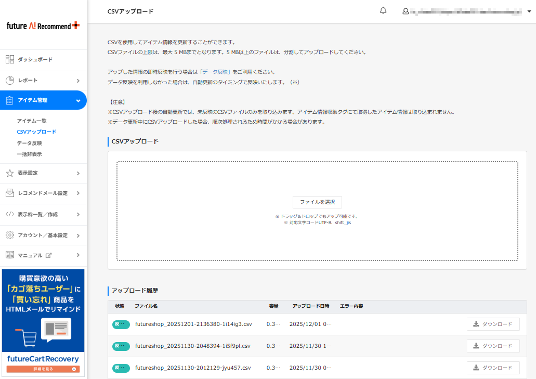The width and height of the screenshot is (536, 379).
Task: Click the recommend mail settings envelope icon
Action: [9, 193]
